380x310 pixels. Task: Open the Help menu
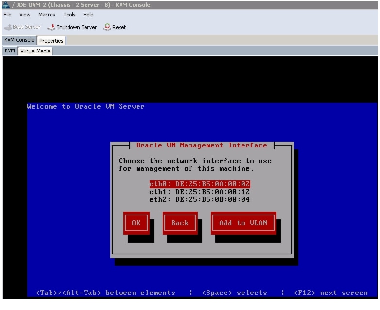point(88,15)
